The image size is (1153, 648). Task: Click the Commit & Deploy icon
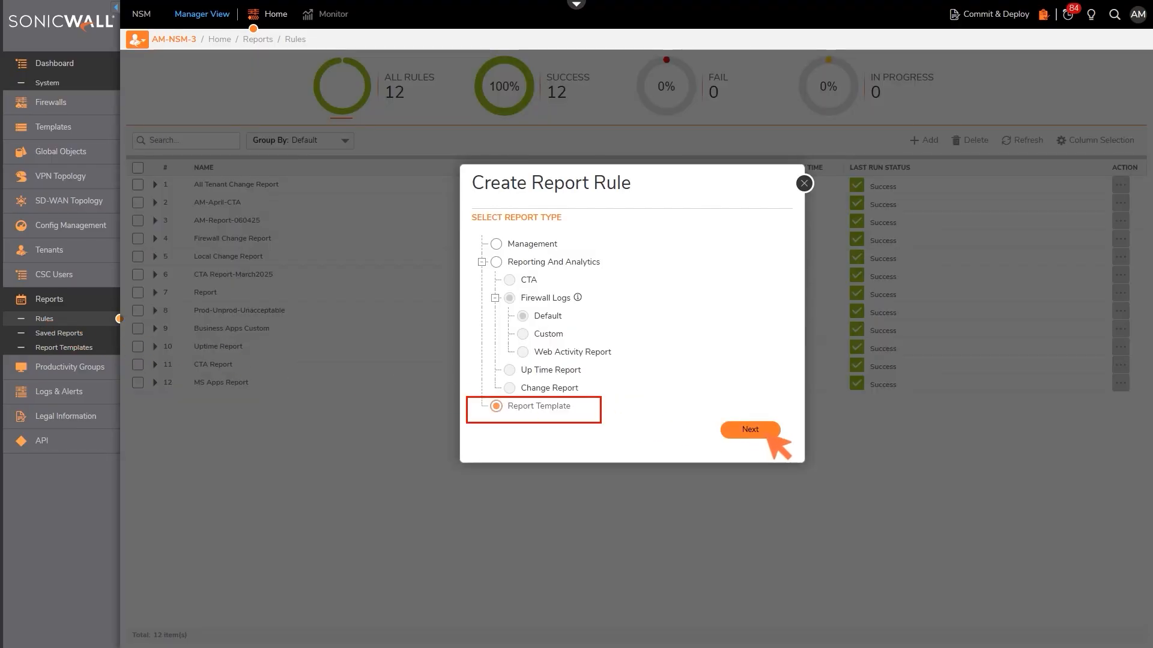coord(954,14)
